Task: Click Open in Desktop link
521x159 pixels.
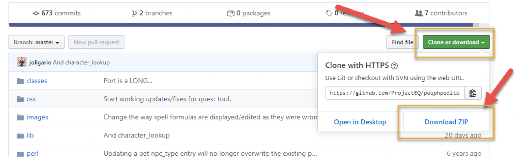Action: click(x=360, y=122)
